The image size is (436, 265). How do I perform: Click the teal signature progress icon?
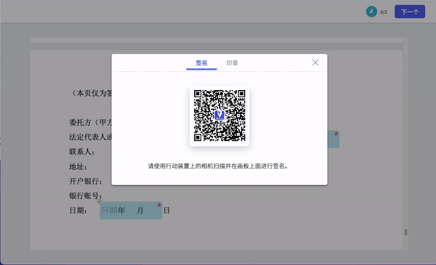click(371, 12)
